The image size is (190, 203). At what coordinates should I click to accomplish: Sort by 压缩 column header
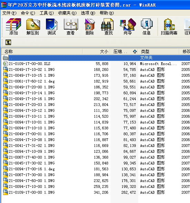124,52
